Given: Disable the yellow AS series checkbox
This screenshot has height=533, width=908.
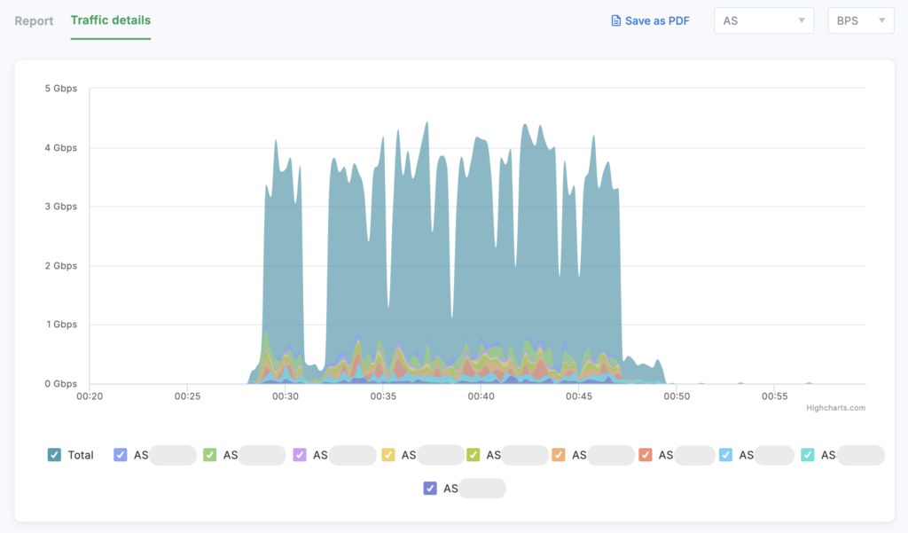Looking at the screenshot, I should pos(388,455).
